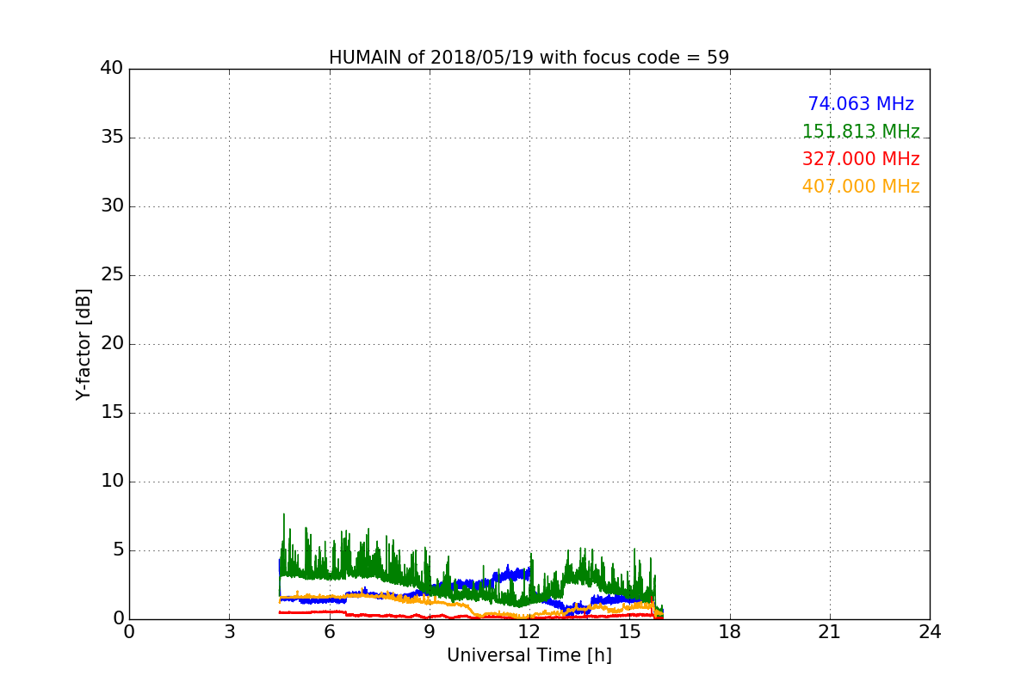
Task: Click the x-axis tick label 12
Action: 529,632
